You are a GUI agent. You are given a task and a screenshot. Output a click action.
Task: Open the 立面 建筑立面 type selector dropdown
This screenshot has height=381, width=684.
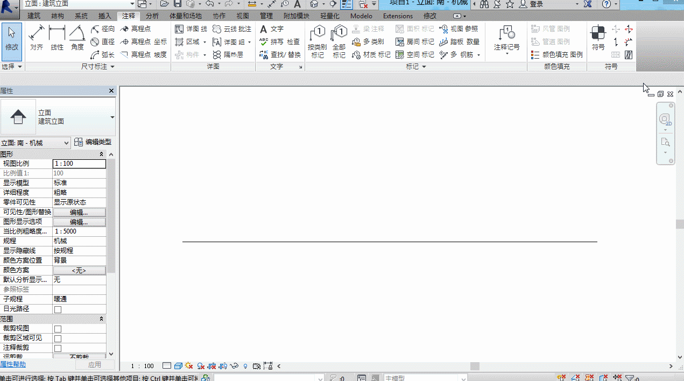(x=58, y=117)
